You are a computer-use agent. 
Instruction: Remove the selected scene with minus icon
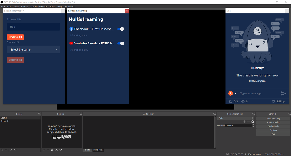coord(6,150)
